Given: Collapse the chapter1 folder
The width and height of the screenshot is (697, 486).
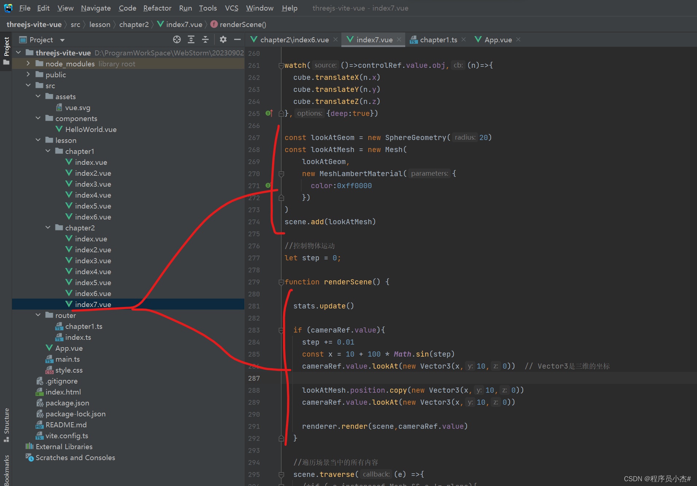Looking at the screenshot, I should (x=48, y=151).
